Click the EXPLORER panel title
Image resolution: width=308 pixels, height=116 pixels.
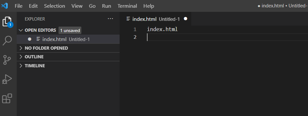click(x=35, y=19)
